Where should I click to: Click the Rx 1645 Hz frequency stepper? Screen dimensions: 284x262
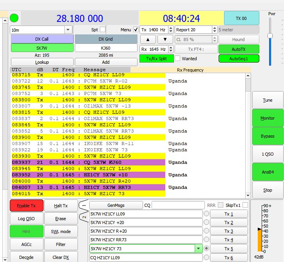tap(171, 49)
